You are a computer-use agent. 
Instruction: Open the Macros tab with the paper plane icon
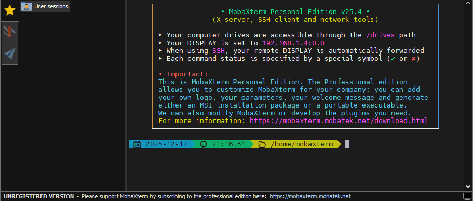[10, 53]
